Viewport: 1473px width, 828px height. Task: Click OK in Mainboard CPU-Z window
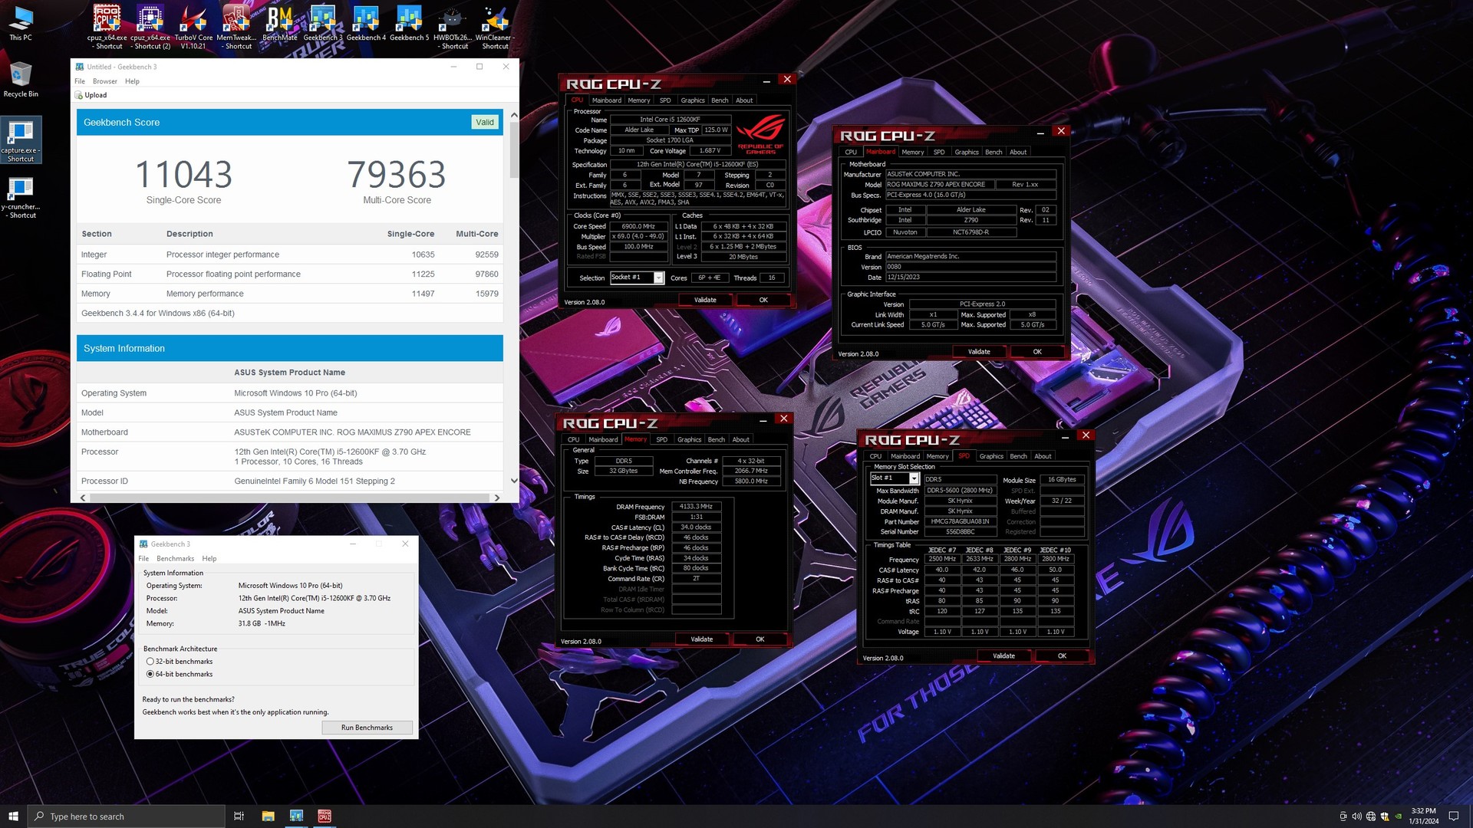pos(1037,352)
